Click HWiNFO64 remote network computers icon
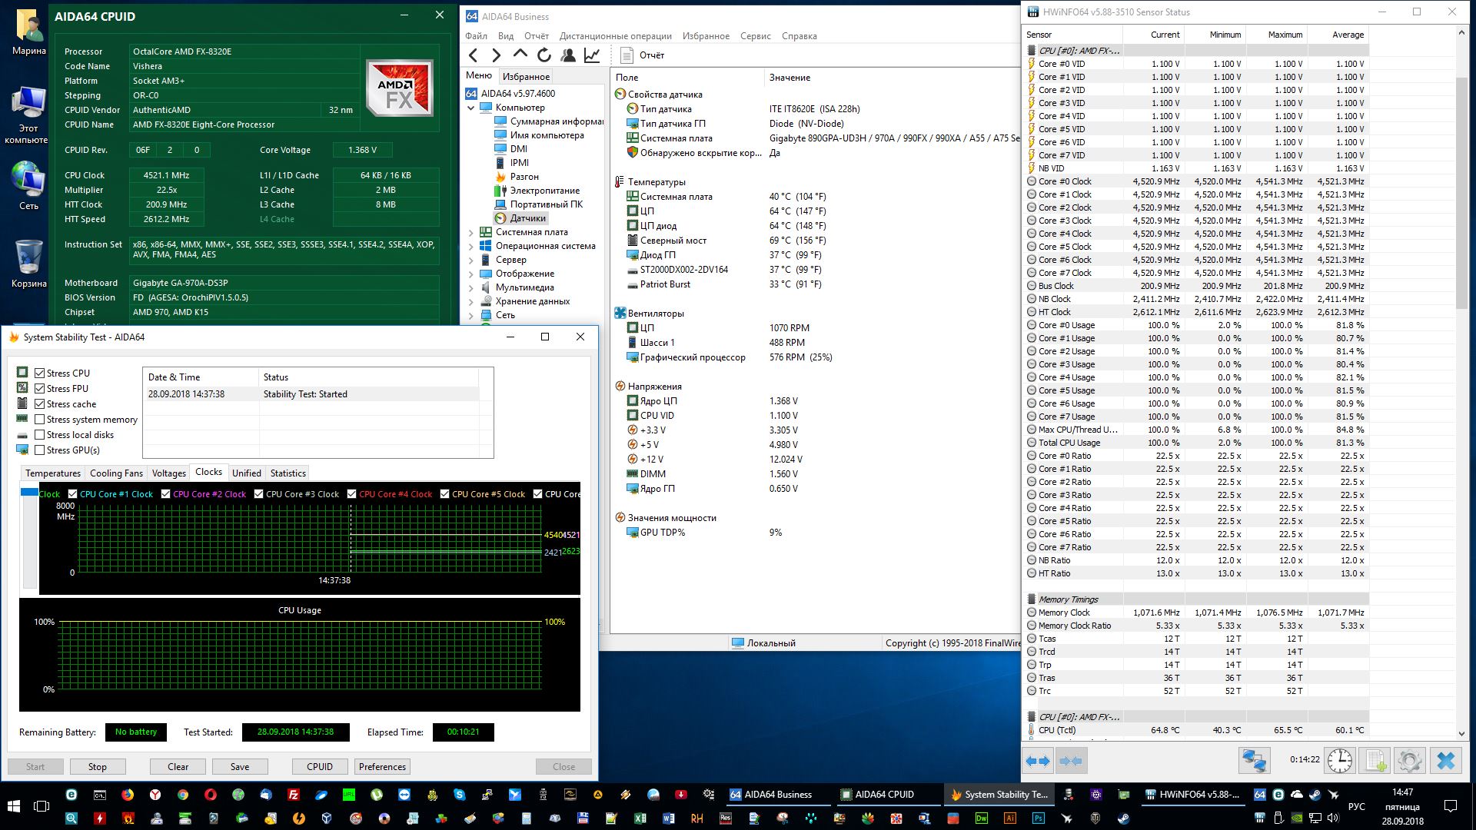 point(1254,761)
